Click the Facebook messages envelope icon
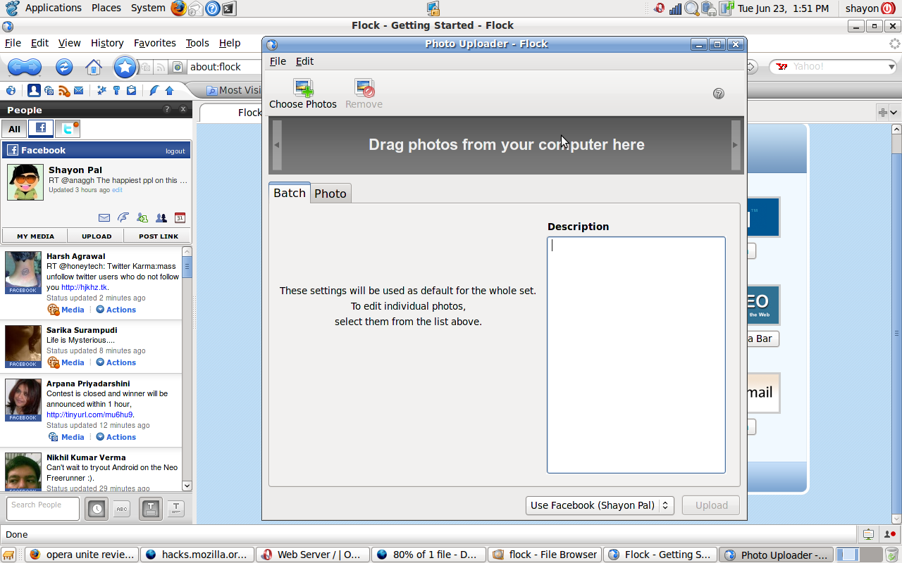The height and width of the screenshot is (563, 902). point(104,218)
